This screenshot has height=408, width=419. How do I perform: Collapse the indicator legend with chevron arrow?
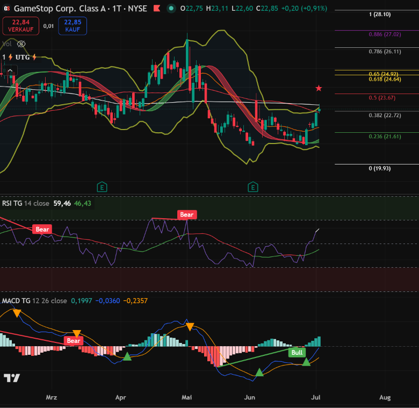(x=10, y=70)
